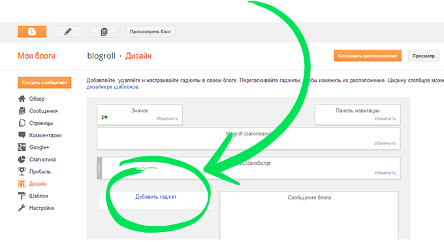
Task: Click the Страницы document icon
Action: pyautogui.click(x=22, y=123)
